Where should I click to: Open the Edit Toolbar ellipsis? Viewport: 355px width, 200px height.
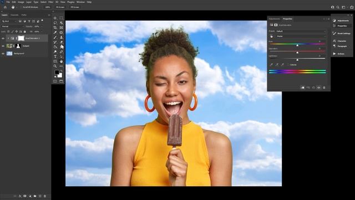coord(61,66)
